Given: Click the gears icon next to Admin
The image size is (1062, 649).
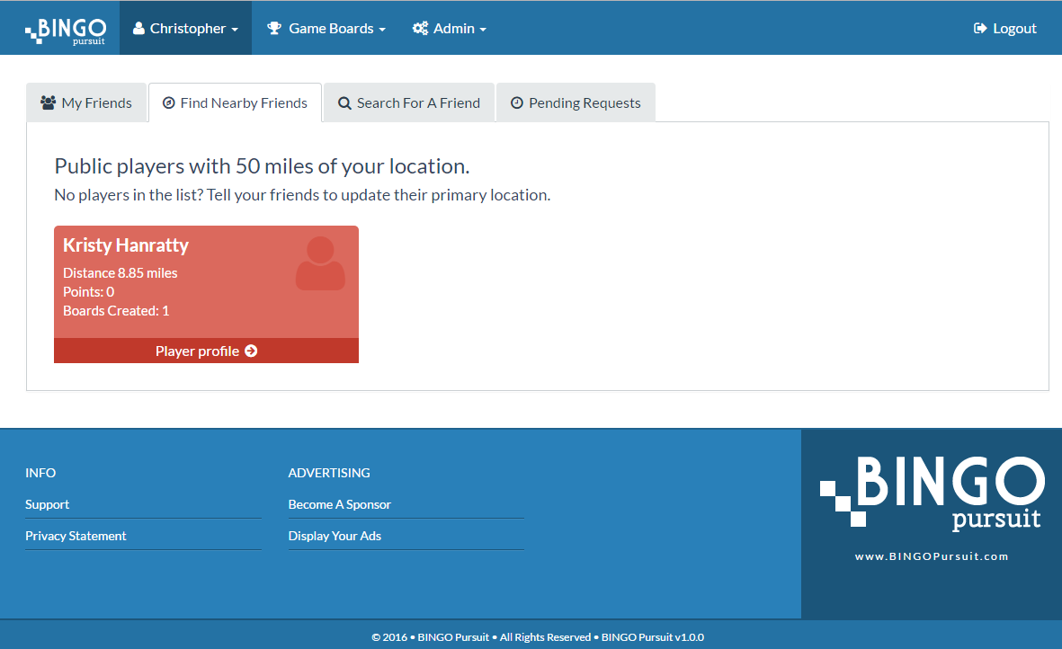Looking at the screenshot, I should click(420, 29).
